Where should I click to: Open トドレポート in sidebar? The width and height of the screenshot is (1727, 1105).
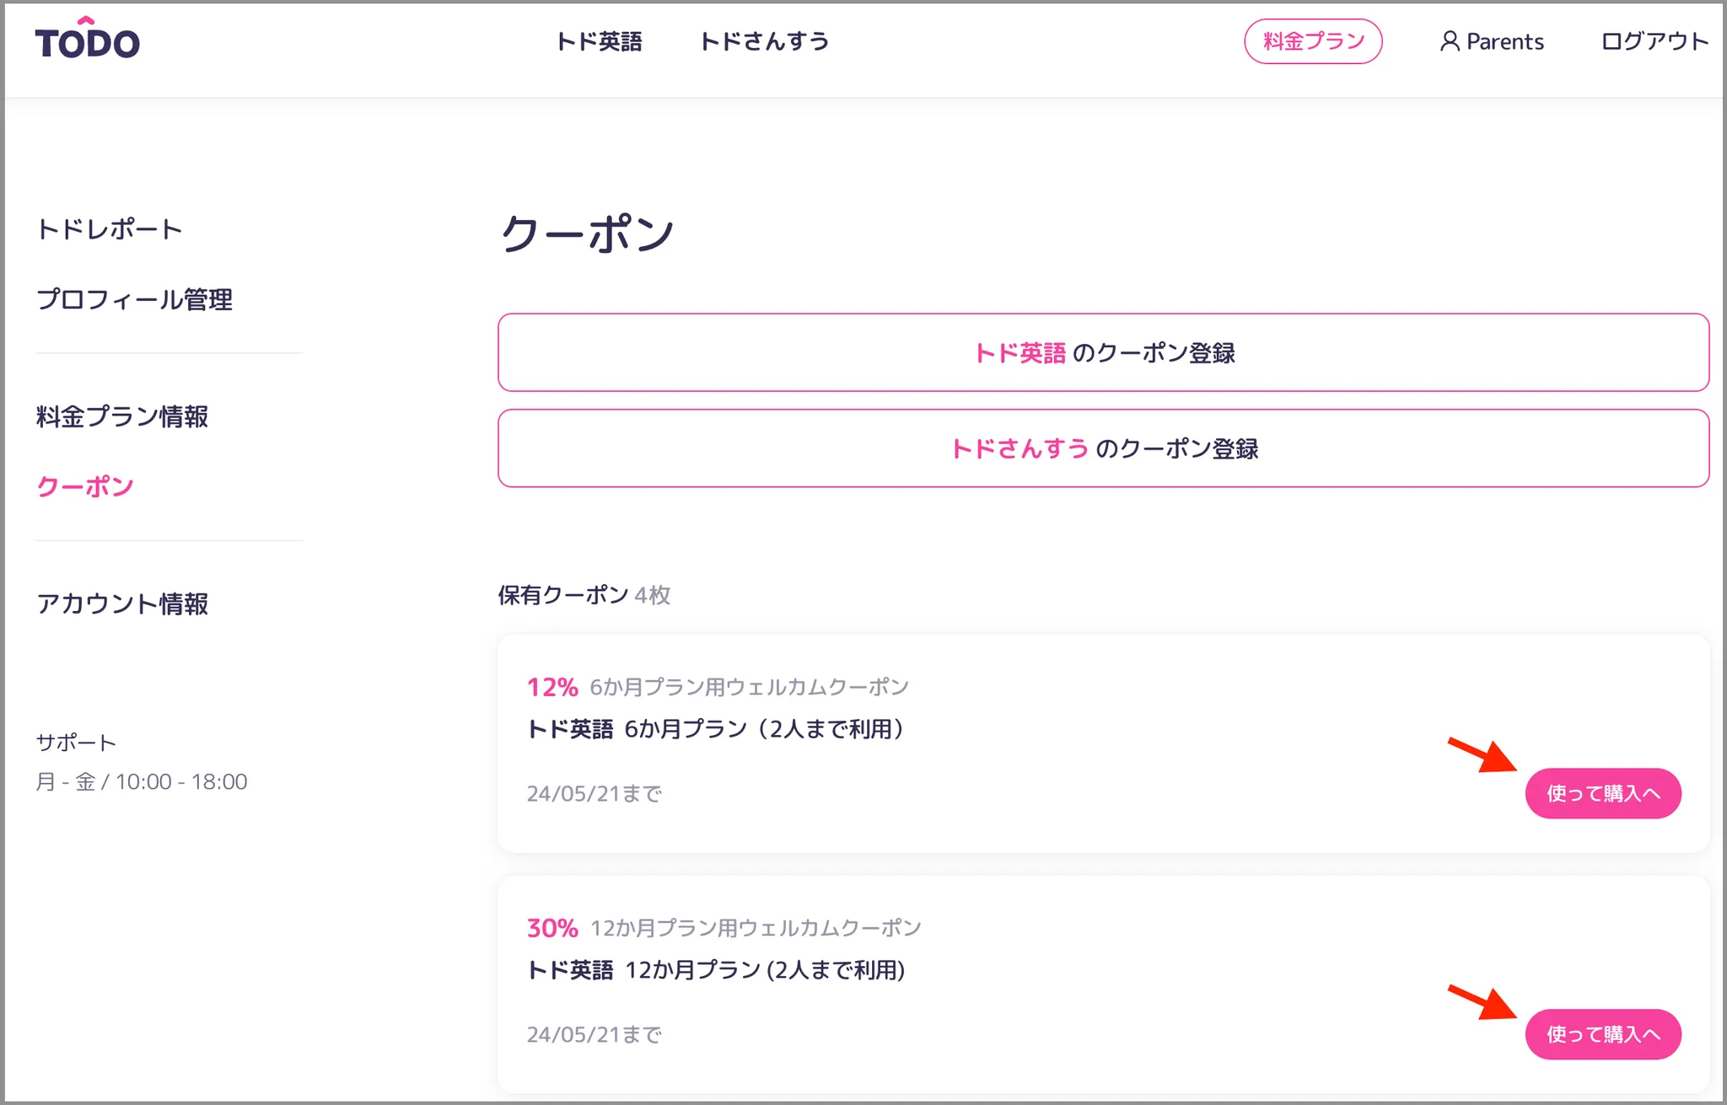tap(109, 229)
